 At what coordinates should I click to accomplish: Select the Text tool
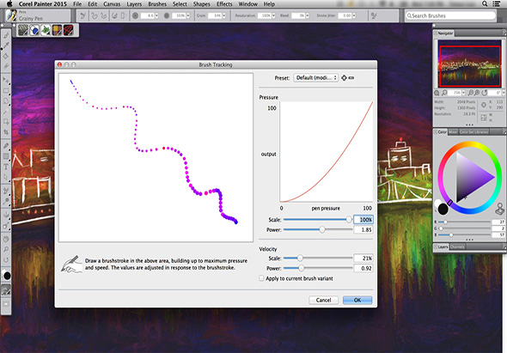tap(6, 167)
